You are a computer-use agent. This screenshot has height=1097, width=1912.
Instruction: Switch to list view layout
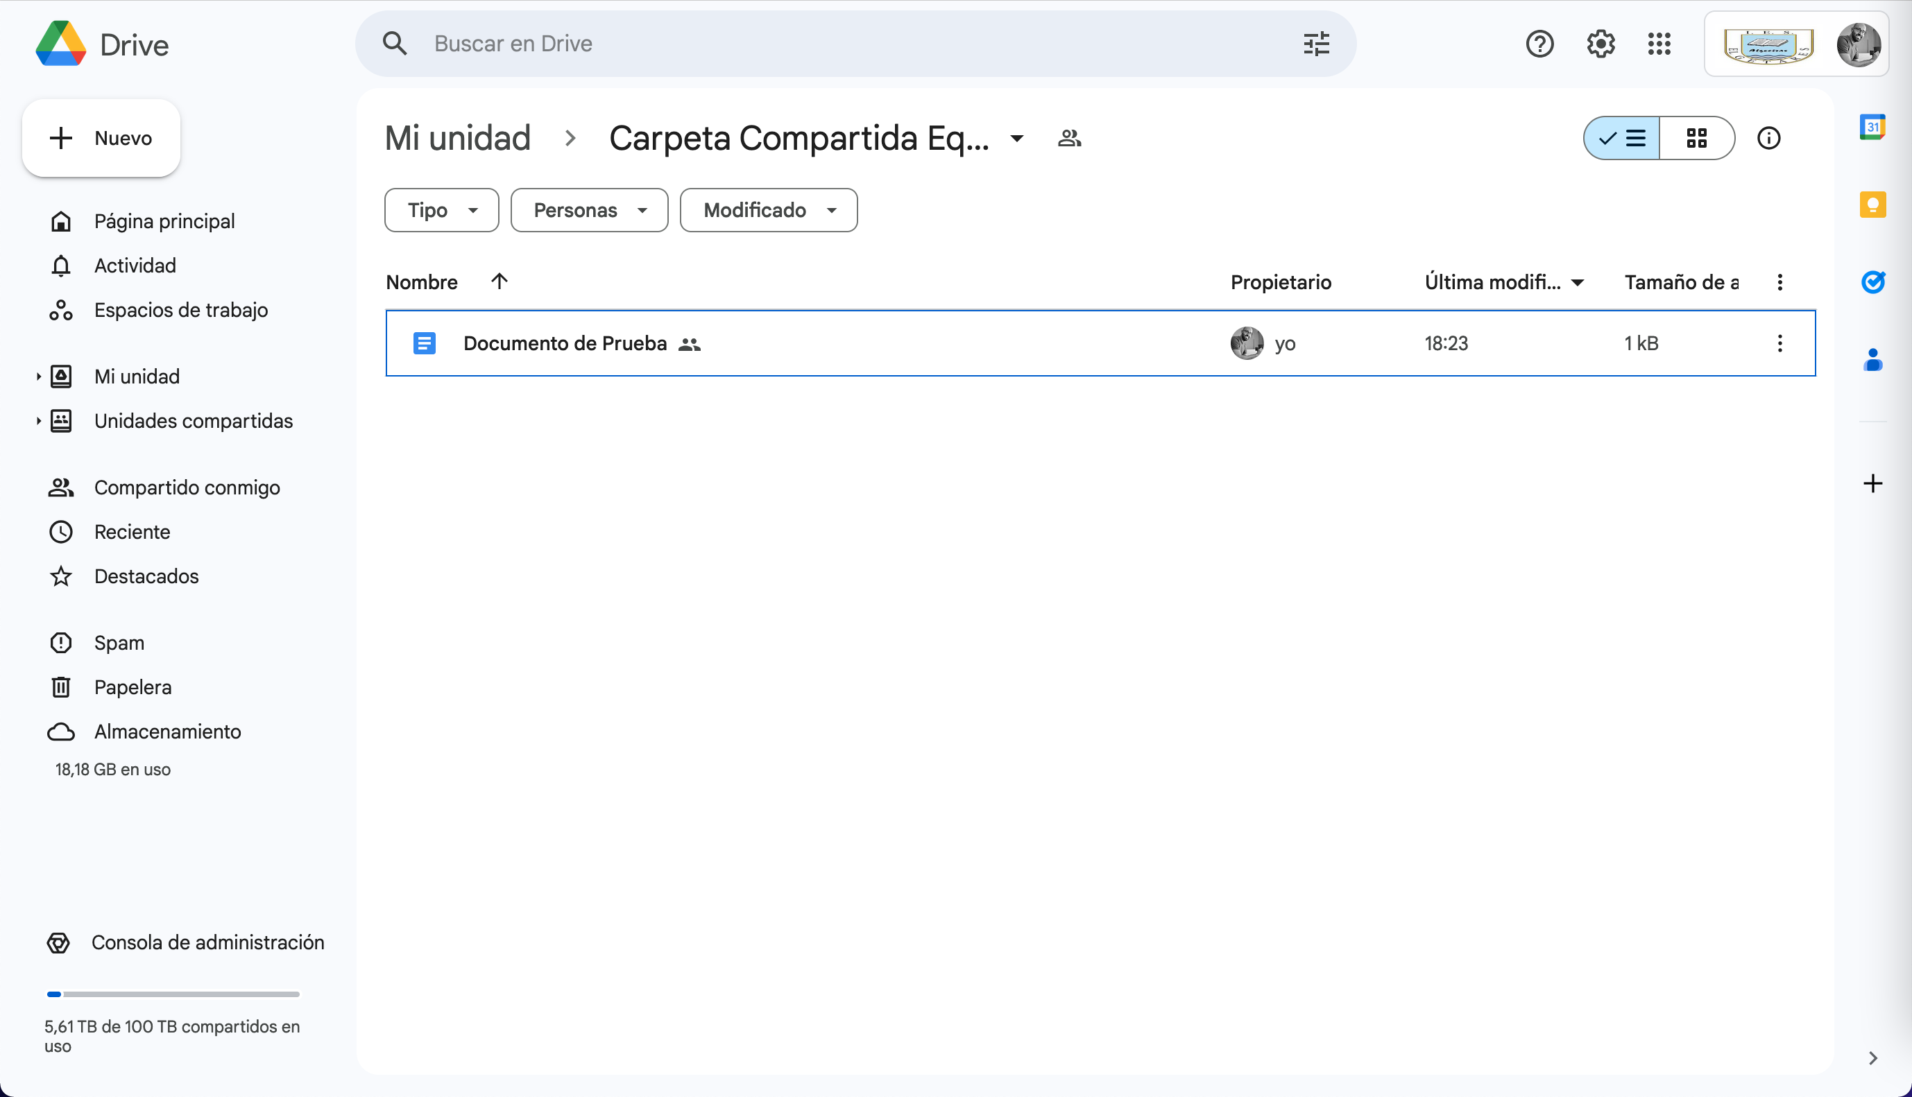click(1622, 139)
